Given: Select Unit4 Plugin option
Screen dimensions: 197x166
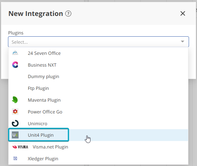Looking at the screenshot, I should click(41, 135).
